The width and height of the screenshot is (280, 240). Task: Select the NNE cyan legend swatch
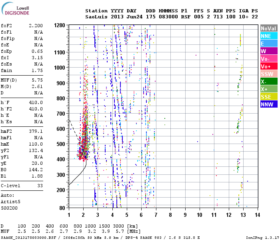point(269,36)
